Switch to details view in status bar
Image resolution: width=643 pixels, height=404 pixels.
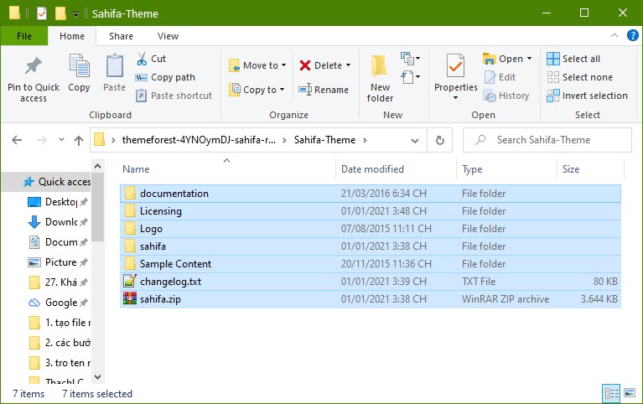click(x=611, y=393)
